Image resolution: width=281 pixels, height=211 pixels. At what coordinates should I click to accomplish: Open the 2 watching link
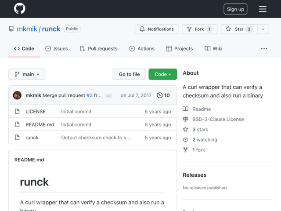coord(205,140)
